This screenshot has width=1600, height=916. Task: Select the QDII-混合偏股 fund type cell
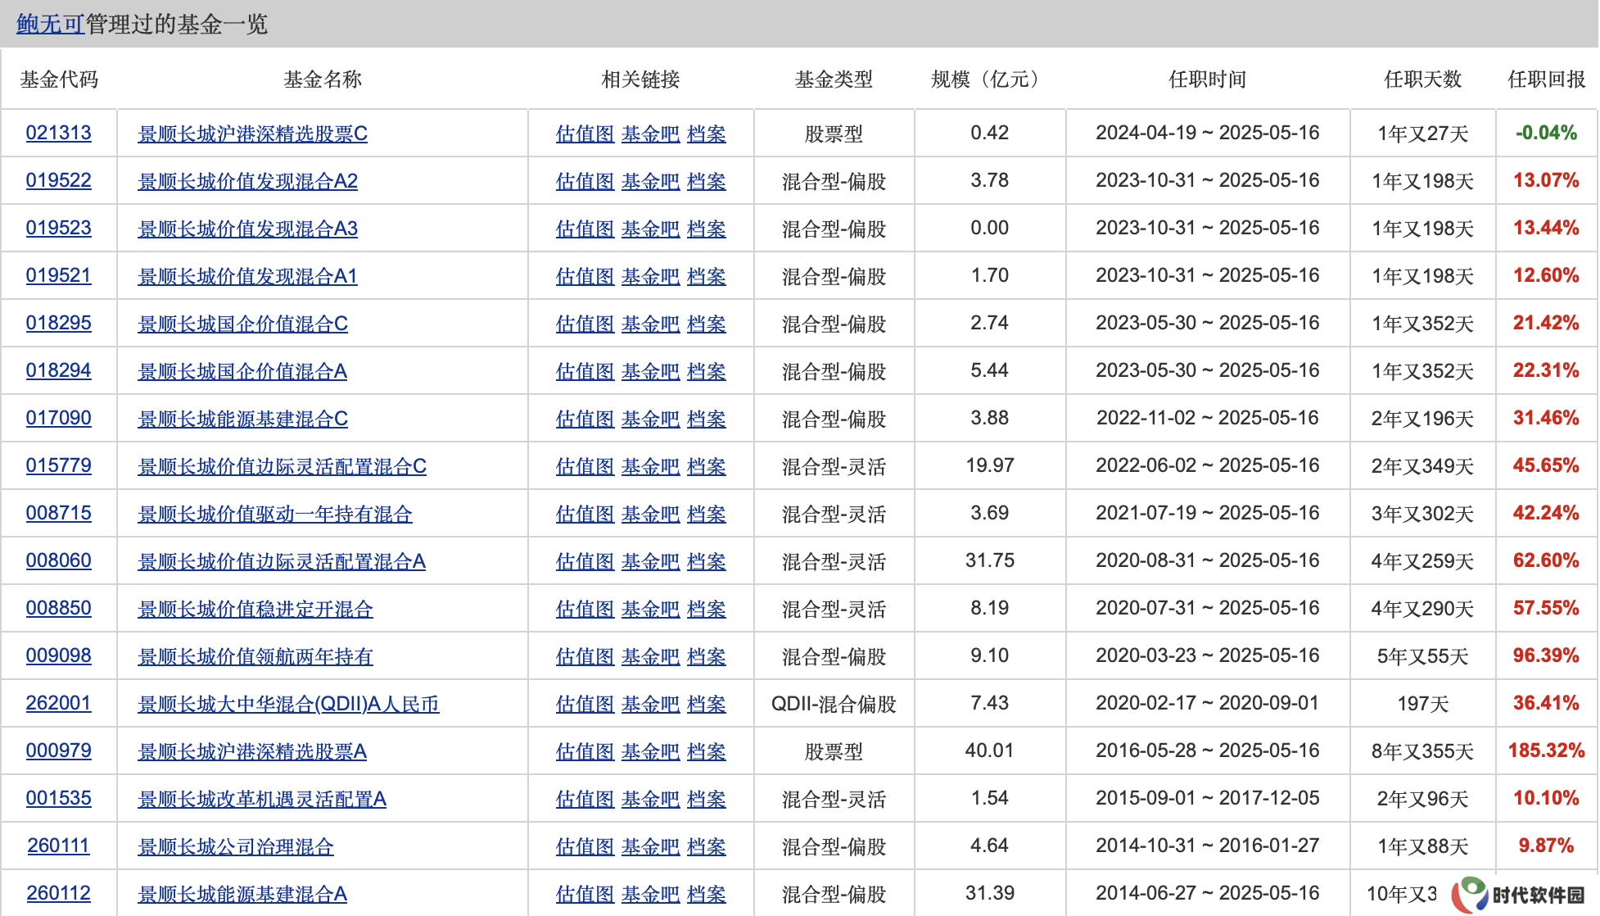(834, 704)
